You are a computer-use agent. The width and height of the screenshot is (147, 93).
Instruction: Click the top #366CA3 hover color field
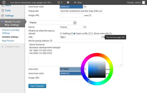point(71,7)
